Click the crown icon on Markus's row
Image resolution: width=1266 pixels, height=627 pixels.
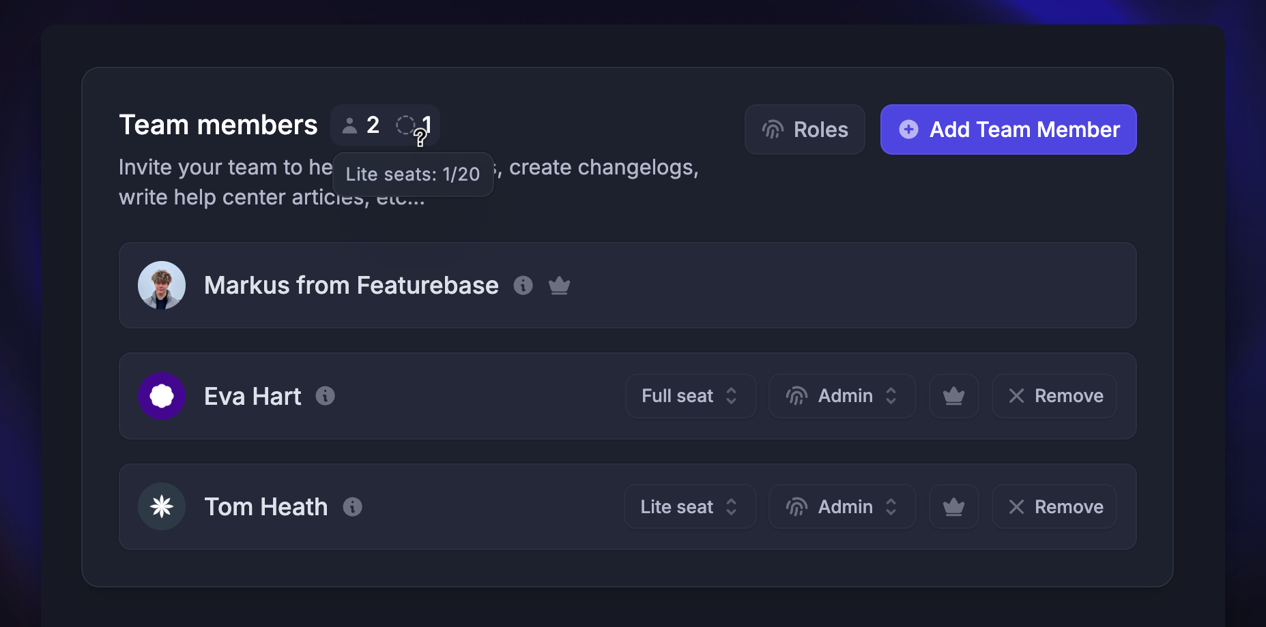[560, 286]
